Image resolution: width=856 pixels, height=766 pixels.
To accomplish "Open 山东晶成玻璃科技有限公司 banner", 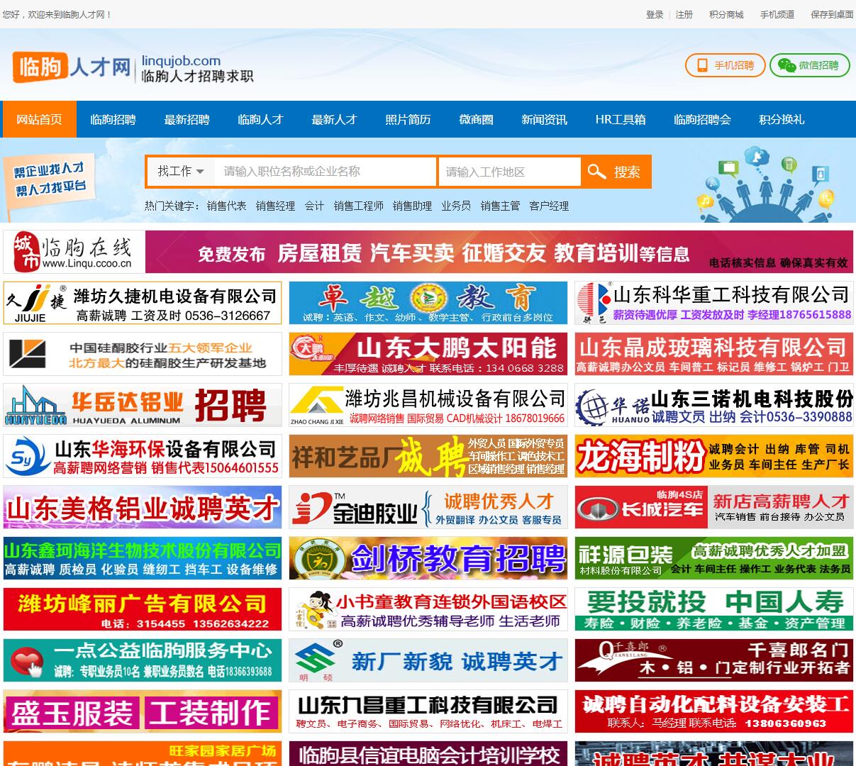I will click(x=714, y=354).
